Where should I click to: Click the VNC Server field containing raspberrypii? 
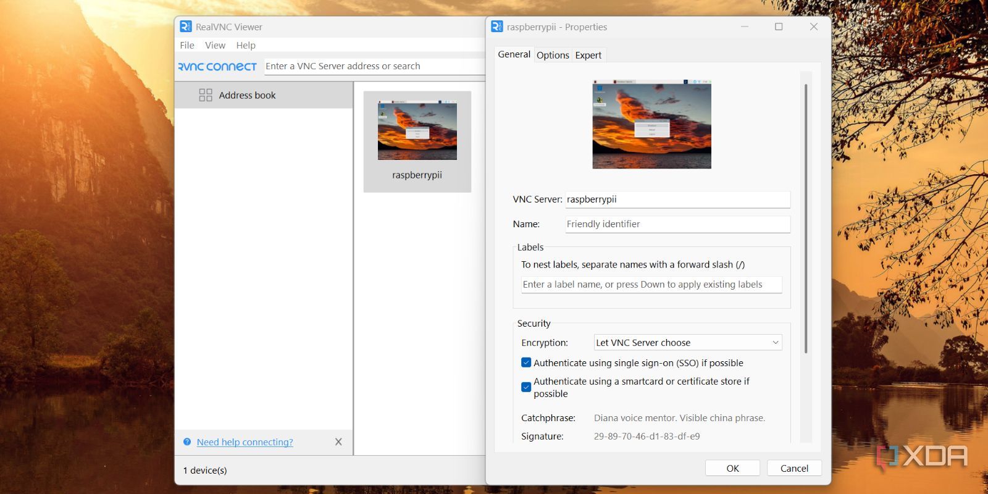(677, 199)
